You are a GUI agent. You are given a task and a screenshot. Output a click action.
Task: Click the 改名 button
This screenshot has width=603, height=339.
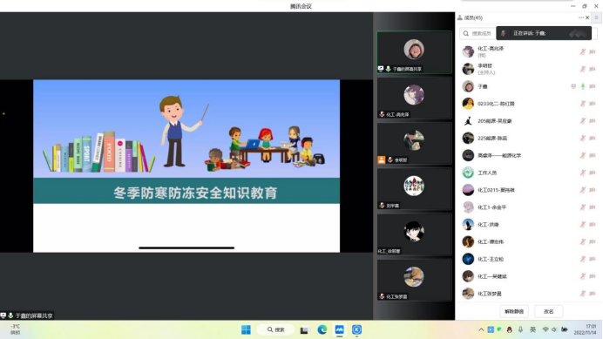549,311
